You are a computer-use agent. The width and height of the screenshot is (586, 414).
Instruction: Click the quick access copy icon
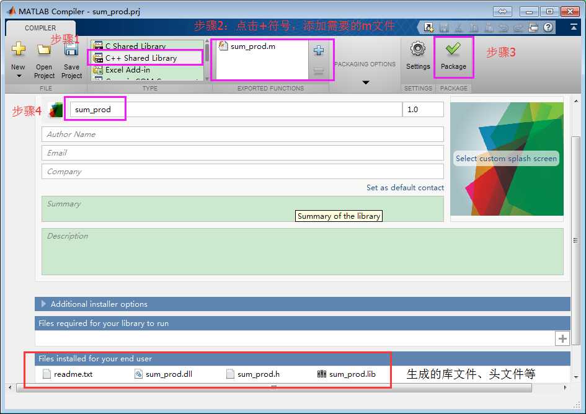pyautogui.click(x=474, y=27)
